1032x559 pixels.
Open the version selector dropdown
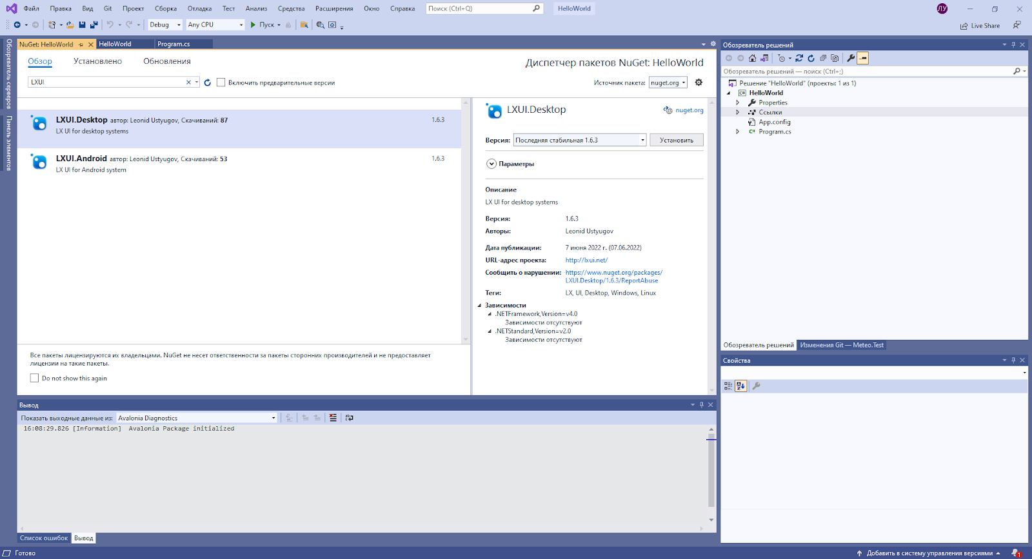[x=580, y=140]
